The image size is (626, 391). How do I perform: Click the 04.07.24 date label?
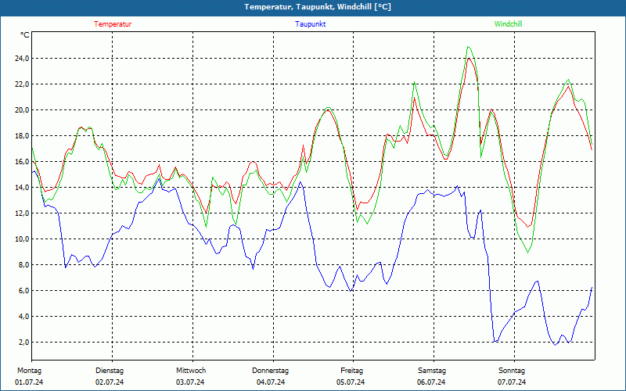coord(271,382)
